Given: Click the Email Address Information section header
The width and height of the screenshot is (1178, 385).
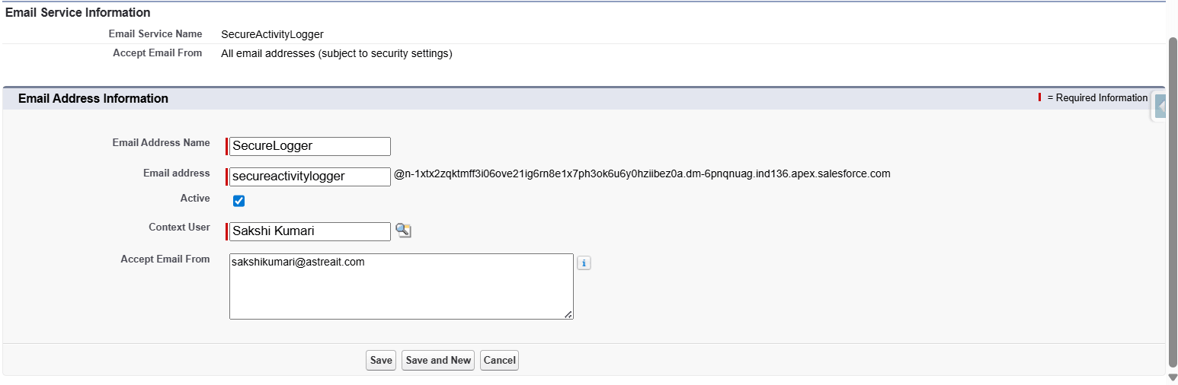Looking at the screenshot, I should [93, 98].
